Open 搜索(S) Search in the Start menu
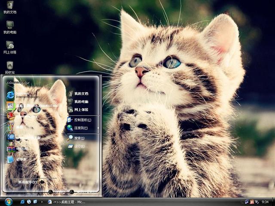 [76, 138]
